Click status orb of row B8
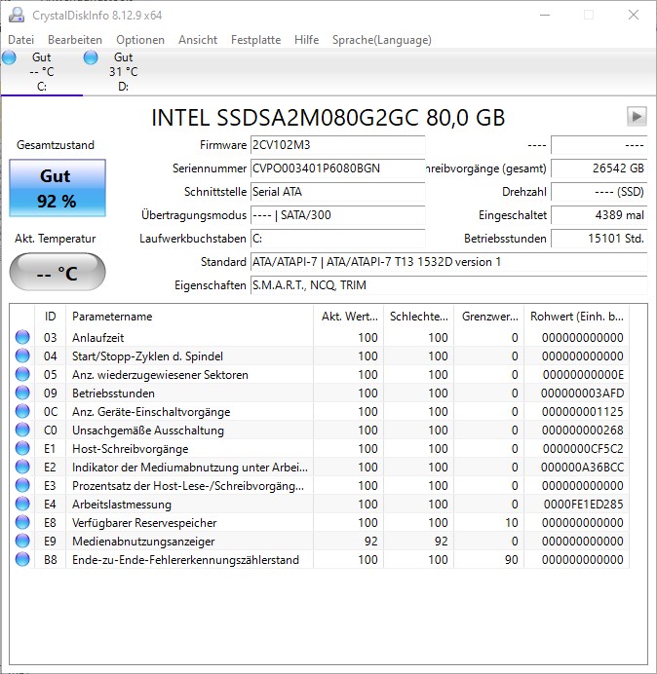 pyautogui.click(x=22, y=560)
